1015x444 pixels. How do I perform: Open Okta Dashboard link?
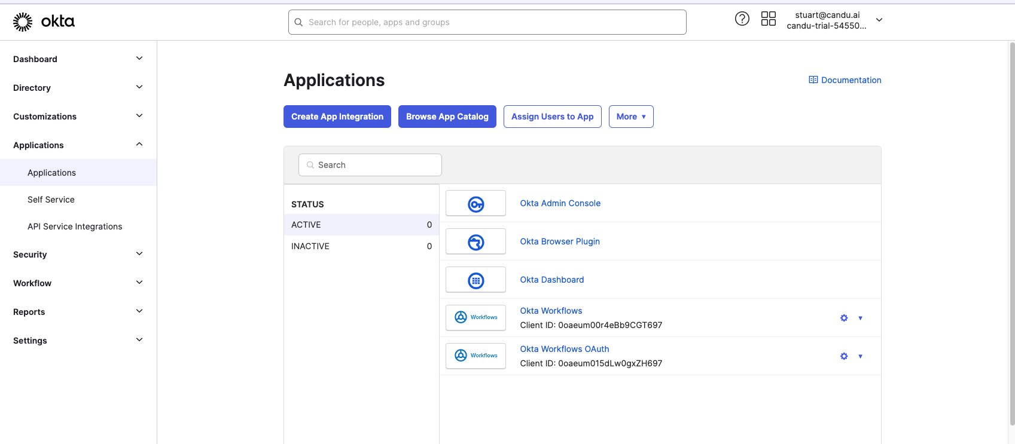(x=551, y=280)
